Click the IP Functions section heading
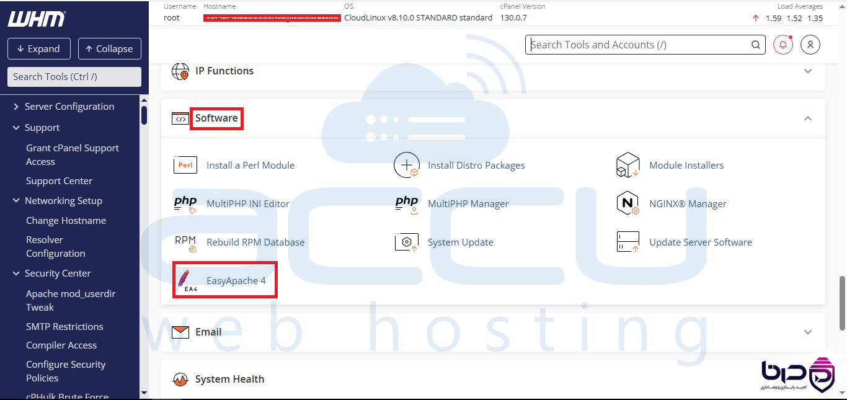This screenshot has width=847, height=400. click(224, 71)
